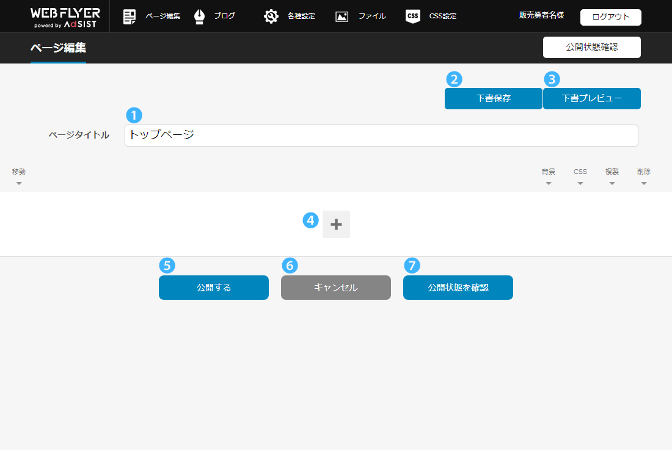The width and height of the screenshot is (672, 450).
Task: Click the CSS settings badge icon
Action: click(x=413, y=16)
